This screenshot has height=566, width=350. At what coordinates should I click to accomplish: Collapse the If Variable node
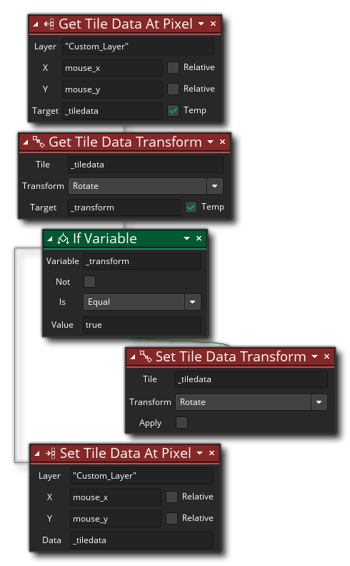click(50, 239)
